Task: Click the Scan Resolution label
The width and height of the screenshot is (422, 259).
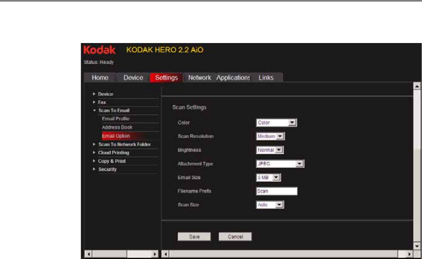Action: point(196,136)
